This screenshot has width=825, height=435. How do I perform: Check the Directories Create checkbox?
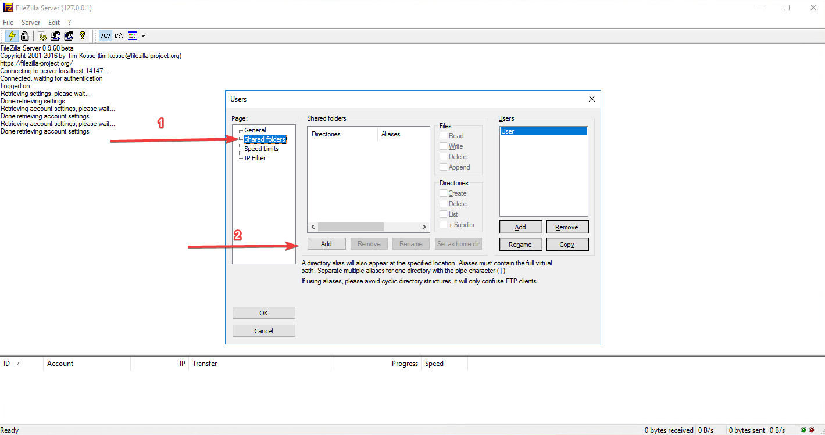click(x=444, y=193)
